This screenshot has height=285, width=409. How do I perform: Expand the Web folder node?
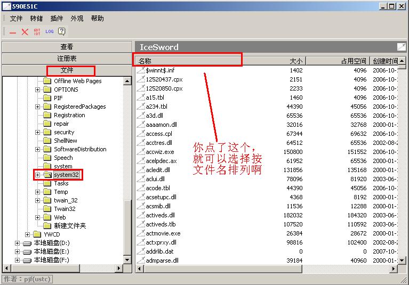[37, 217]
